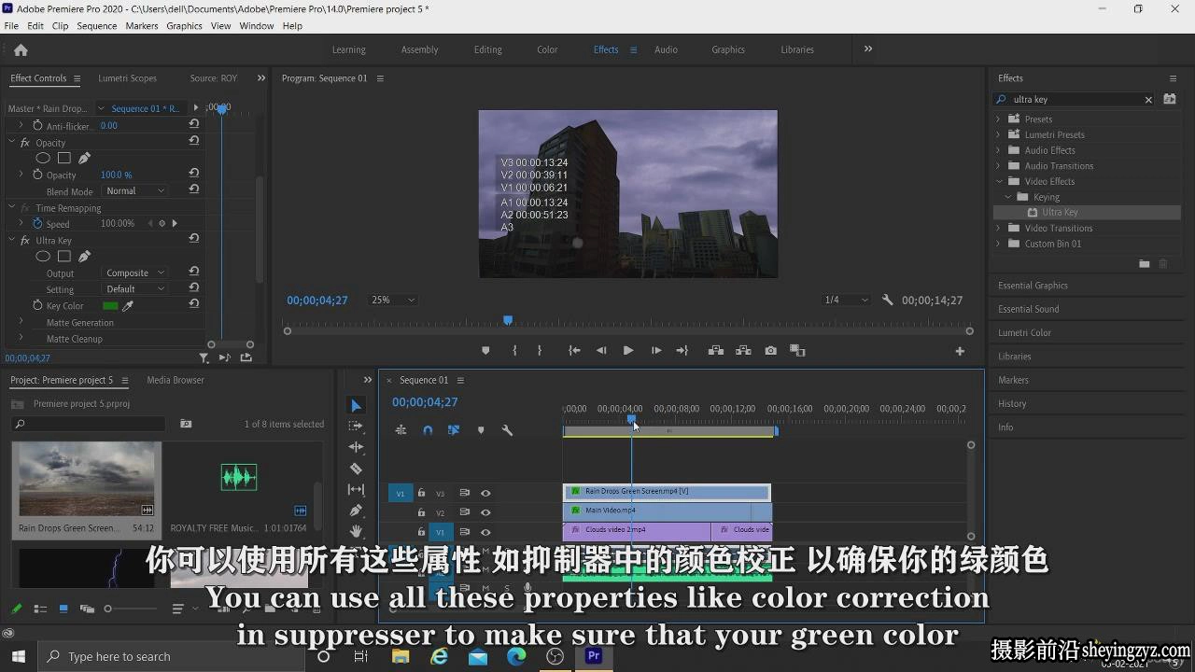Expand Video Transitions folder
Screen dimensions: 1195x672
click(998, 228)
